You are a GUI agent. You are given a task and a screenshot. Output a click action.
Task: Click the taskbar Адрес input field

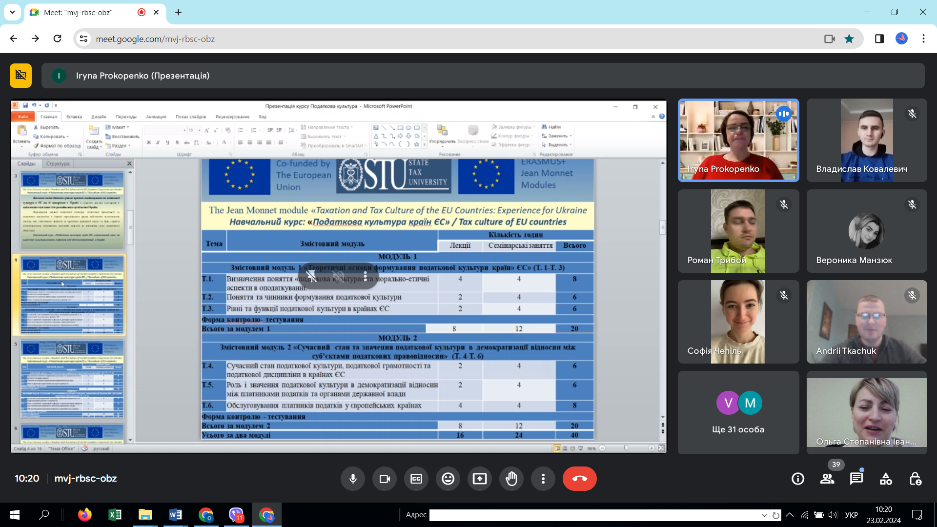point(594,515)
